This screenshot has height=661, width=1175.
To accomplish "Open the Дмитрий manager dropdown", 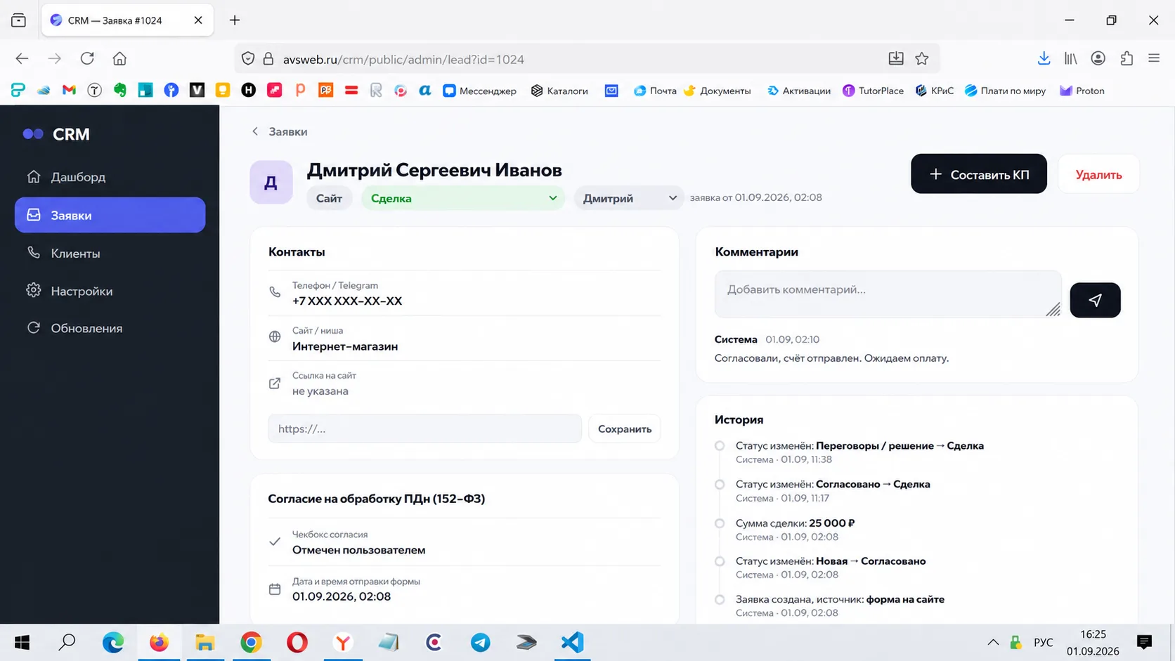I will click(x=629, y=198).
